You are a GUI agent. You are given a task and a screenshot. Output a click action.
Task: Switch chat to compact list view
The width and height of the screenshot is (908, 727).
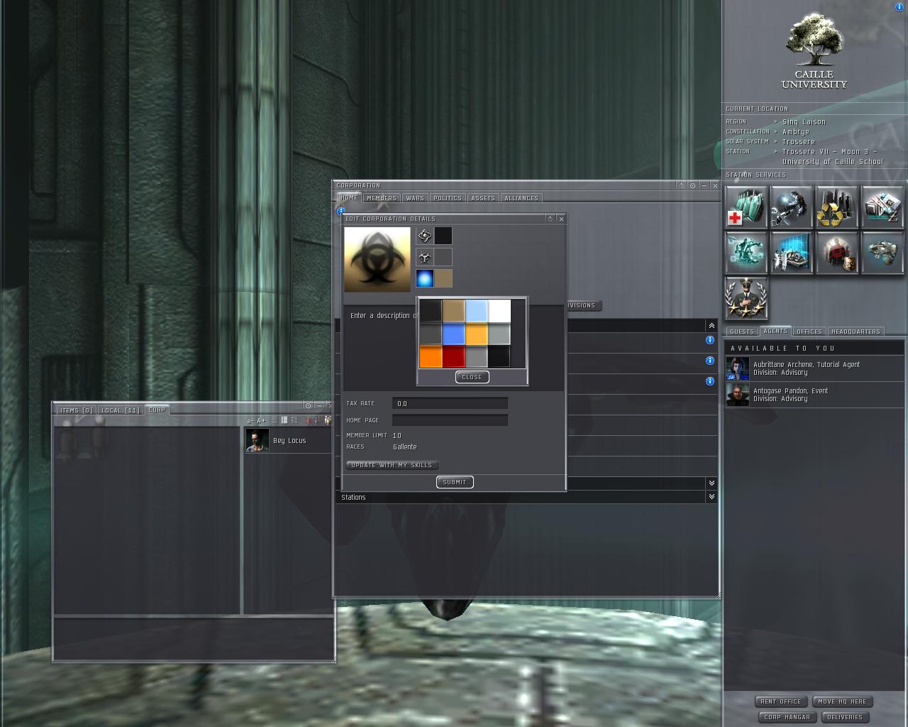pos(275,420)
